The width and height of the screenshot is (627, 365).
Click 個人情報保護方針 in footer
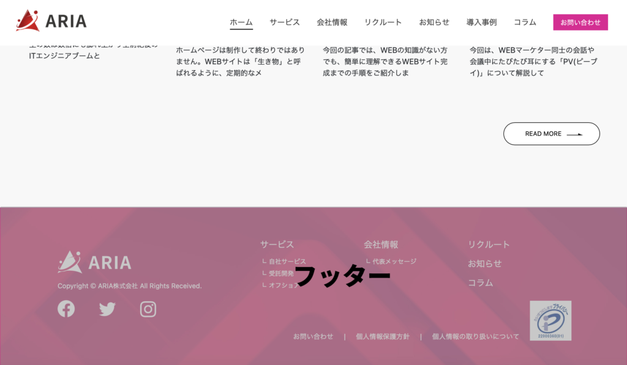[383, 336]
